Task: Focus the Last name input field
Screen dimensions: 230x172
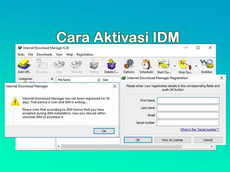Action: (x=188, y=108)
